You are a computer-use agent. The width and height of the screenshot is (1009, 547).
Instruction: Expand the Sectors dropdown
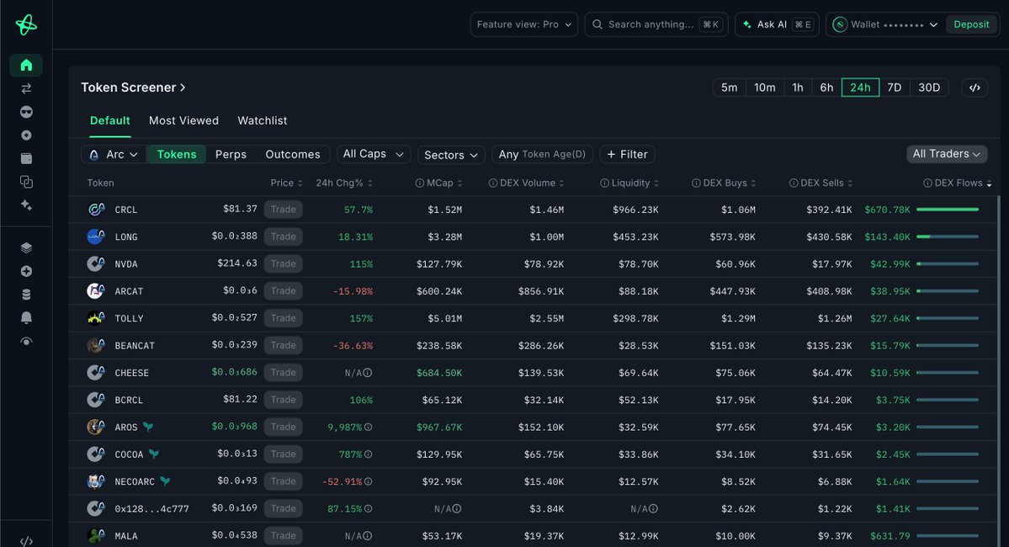point(450,155)
